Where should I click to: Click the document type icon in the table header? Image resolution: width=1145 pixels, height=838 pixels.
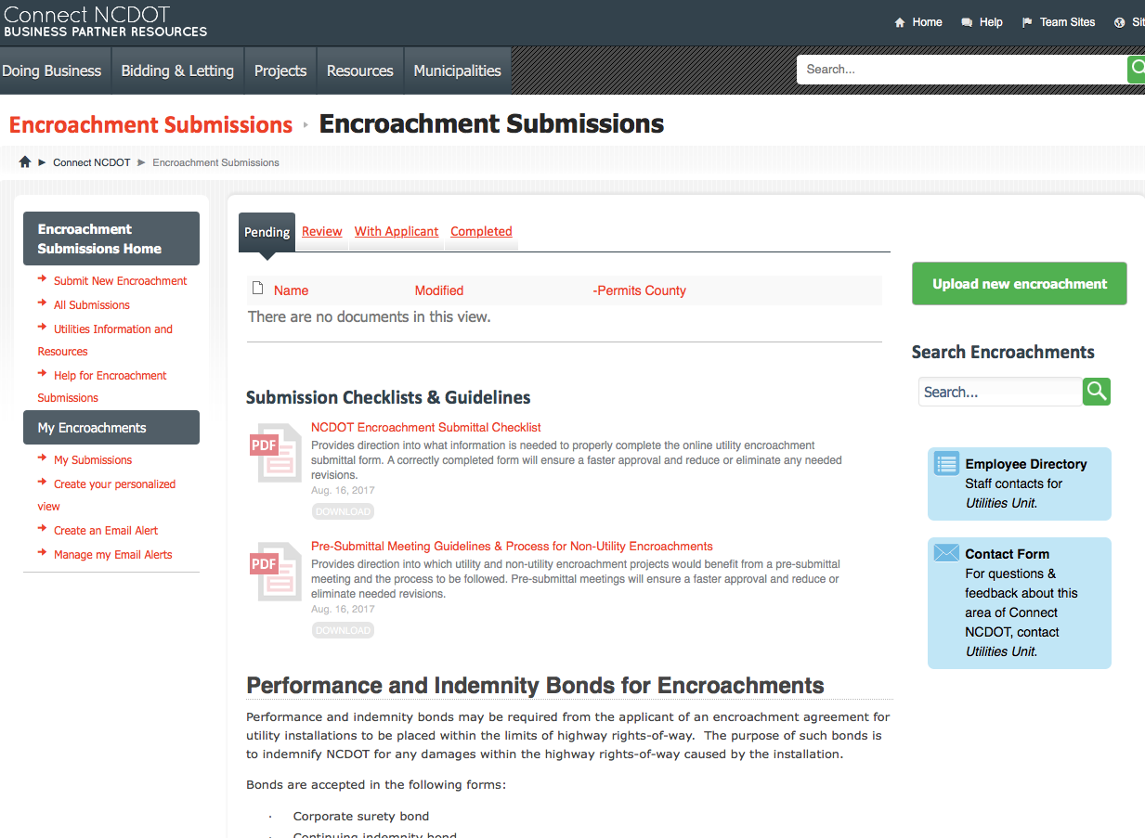coord(258,289)
